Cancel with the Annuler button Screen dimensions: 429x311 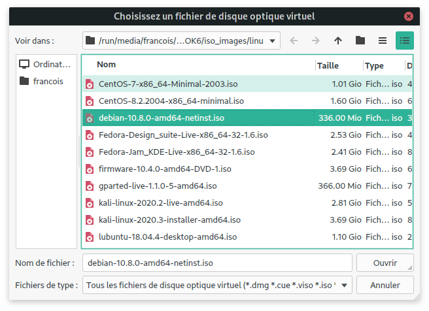tap(385, 286)
